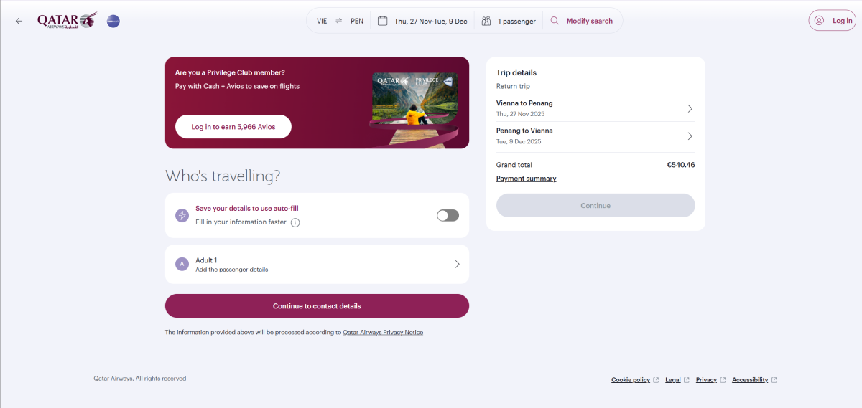This screenshot has height=408, width=862.
Task: Open the Log in account menu
Action: pos(836,21)
